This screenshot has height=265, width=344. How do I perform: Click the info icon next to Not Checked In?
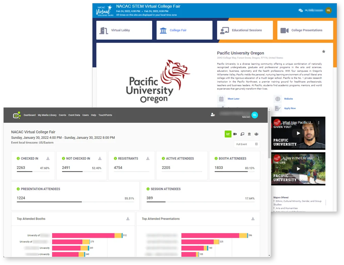tap(63, 158)
